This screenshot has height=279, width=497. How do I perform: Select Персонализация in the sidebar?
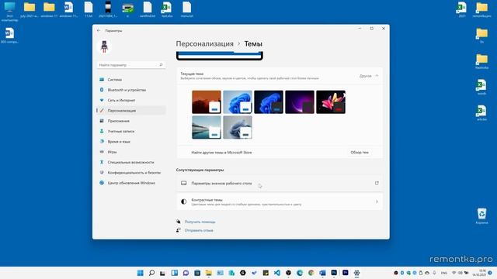click(131, 110)
